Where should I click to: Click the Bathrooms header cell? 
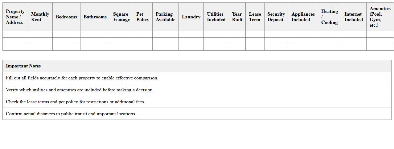point(95,17)
